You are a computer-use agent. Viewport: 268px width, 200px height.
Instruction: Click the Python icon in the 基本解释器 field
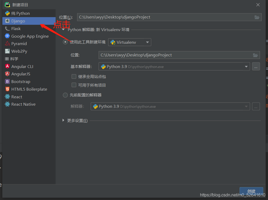point(103,66)
